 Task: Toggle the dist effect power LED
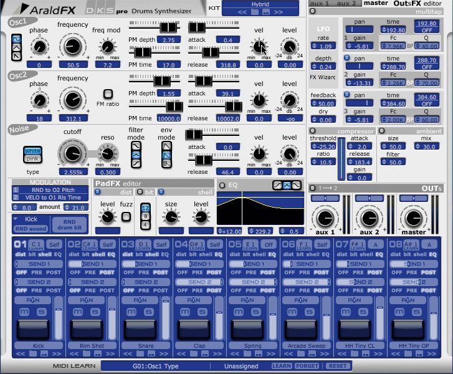[x=98, y=191]
